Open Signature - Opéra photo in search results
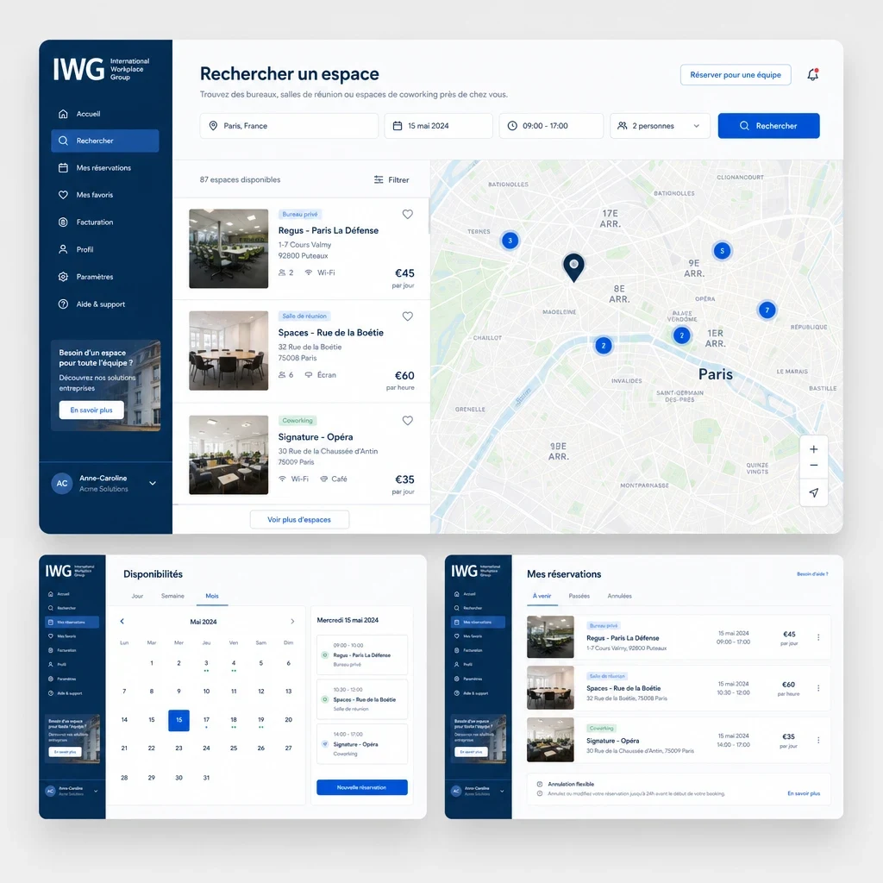883x883 pixels. pos(229,455)
